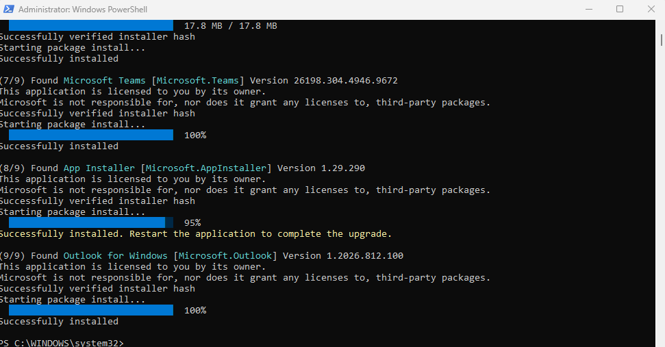665x347 pixels.
Task: Click the PS C:\WINDOWS\system32> prompt line
Action: [x=62, y=342]
